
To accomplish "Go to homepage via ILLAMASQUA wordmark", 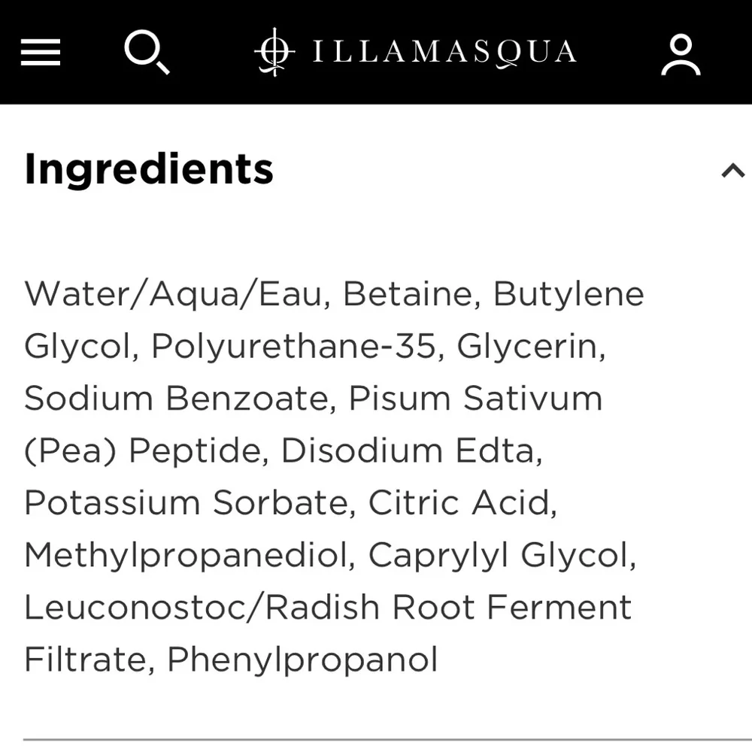I will (444, 53).
